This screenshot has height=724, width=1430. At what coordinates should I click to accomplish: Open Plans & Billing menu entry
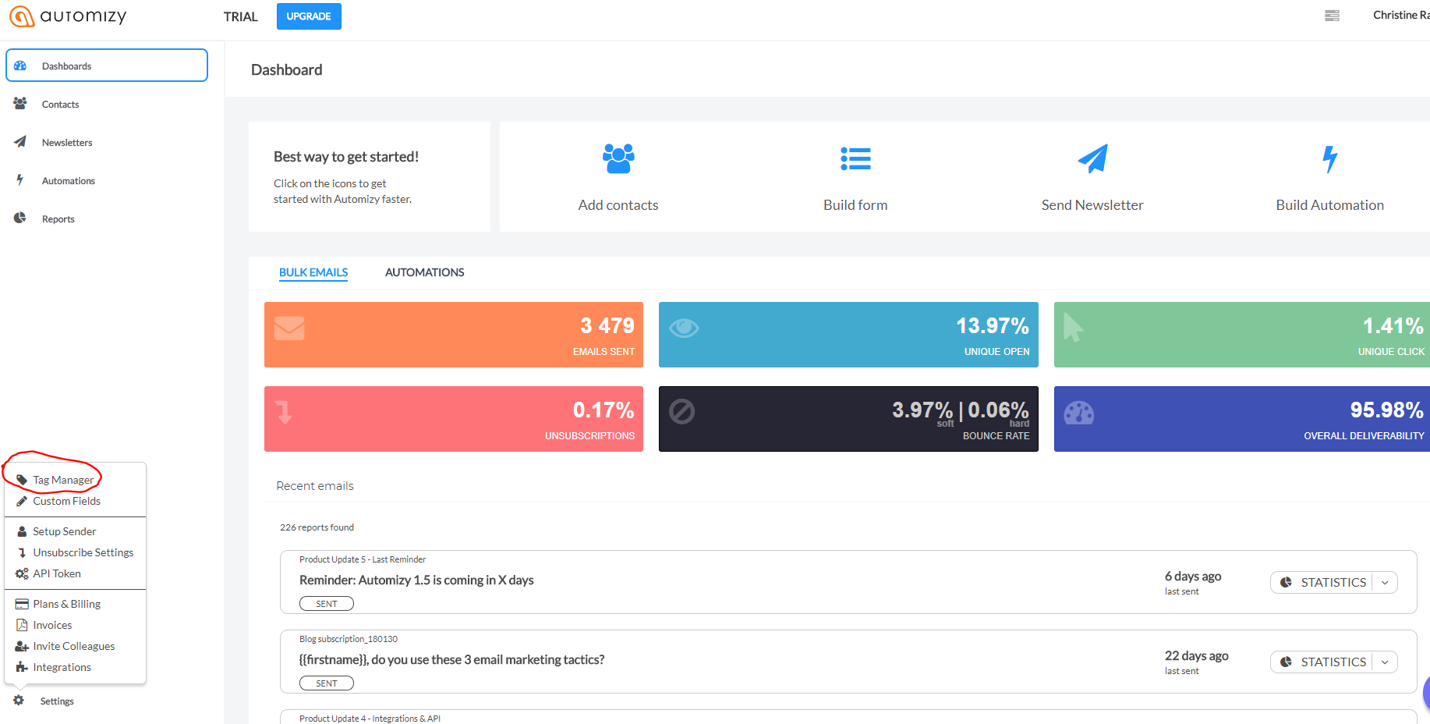[66, 604]
